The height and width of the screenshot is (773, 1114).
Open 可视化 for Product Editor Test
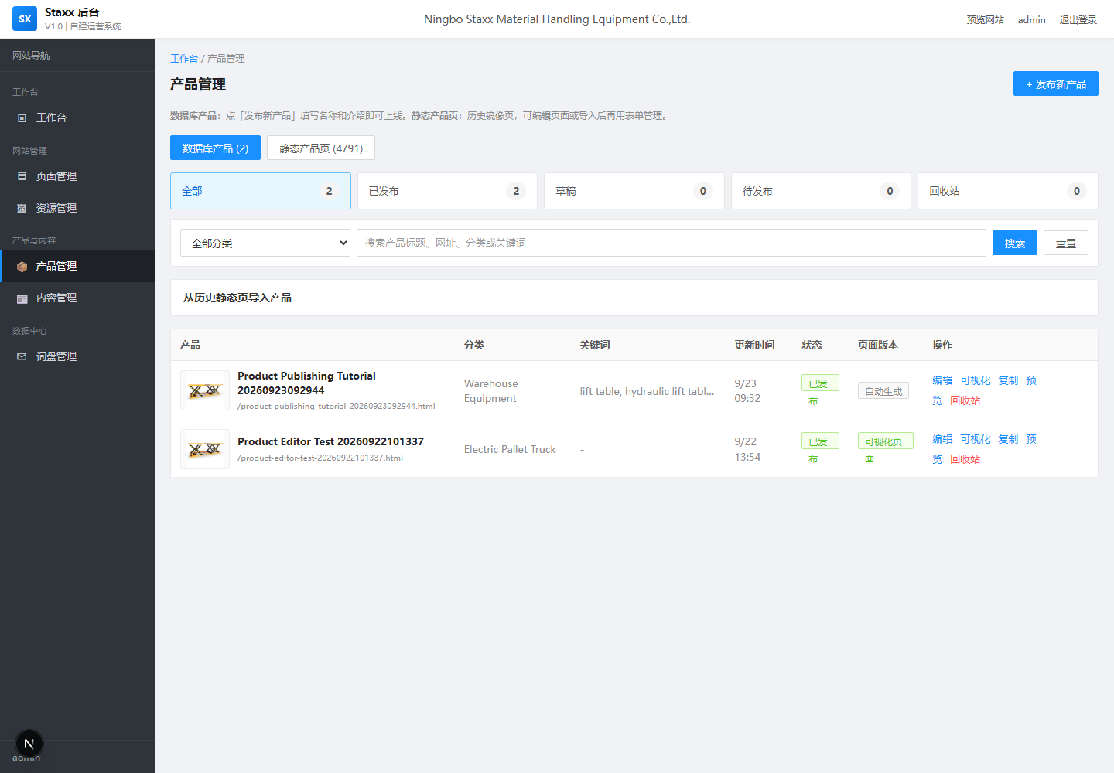(x=976, y=439)
